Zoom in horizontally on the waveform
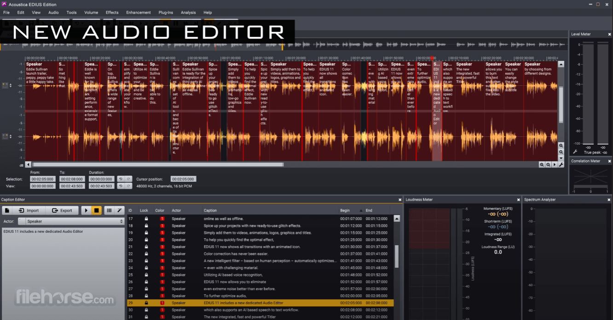This screenshot has height=320, width=613. click(x=542, y=164)
